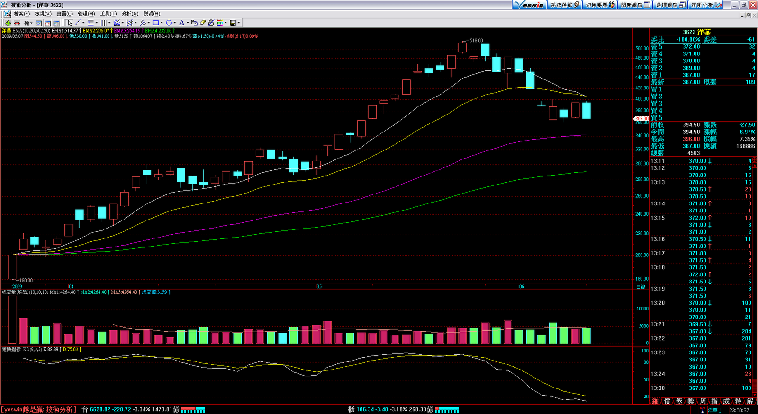Click the save floppy disk icon
Screen dimensions: 758x414
[233, 23]
